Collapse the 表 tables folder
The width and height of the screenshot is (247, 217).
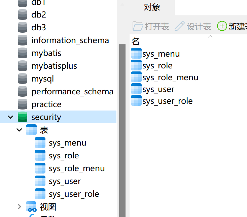click(20, 130)
